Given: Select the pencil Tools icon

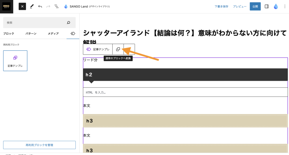Looking at the screenshot, I should [x=32, y=6].
